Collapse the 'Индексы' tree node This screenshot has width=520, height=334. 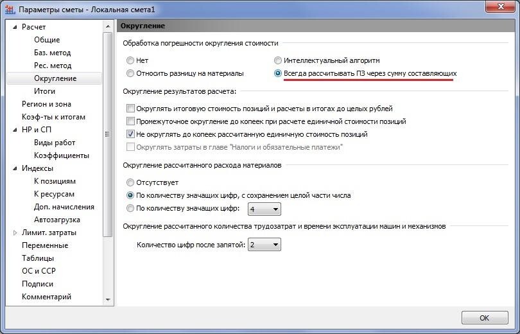15,168
